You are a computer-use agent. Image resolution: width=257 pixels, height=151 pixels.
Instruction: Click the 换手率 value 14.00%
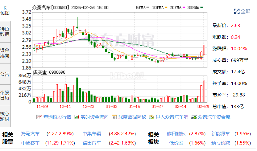239,84
